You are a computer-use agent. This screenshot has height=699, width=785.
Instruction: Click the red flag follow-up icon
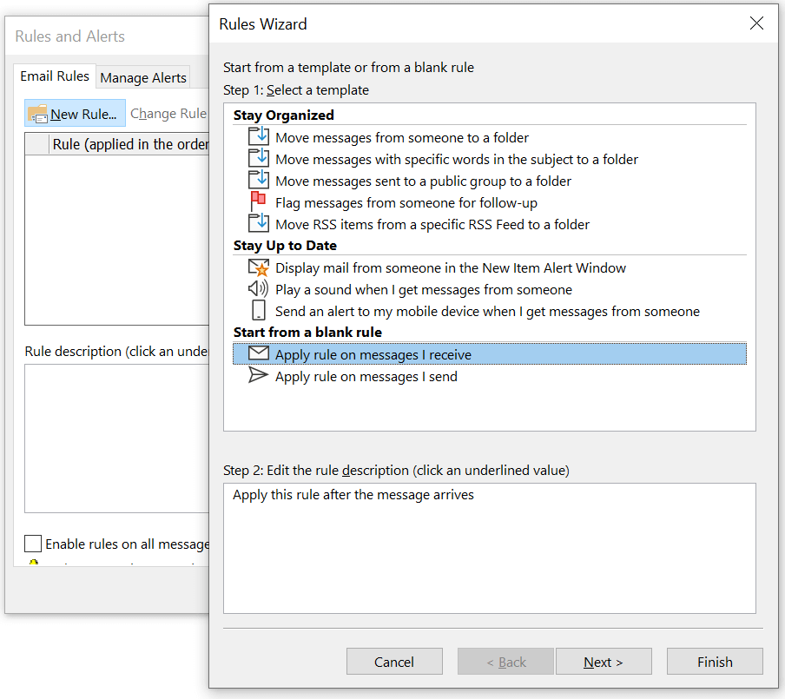point(259,201)
